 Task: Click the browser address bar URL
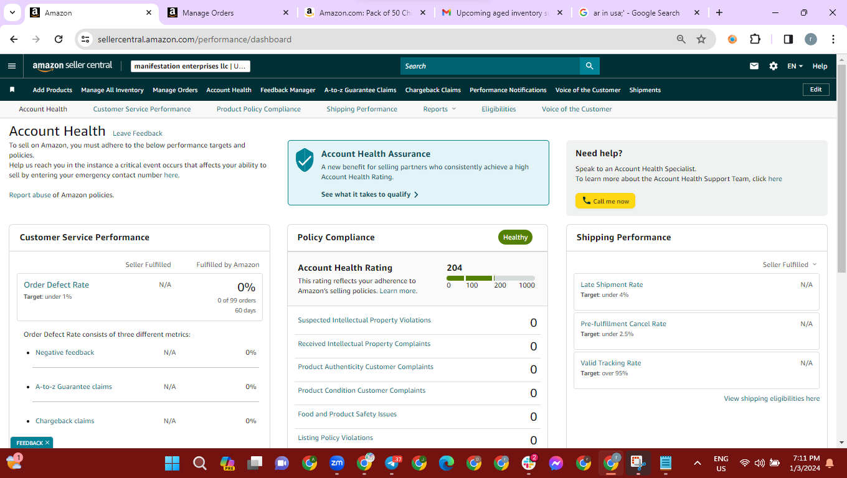pyautogui.click(x=194, y=39)
